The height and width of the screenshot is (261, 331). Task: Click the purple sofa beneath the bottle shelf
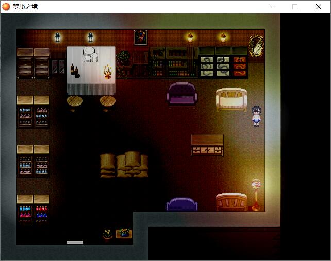click(182, 94)
